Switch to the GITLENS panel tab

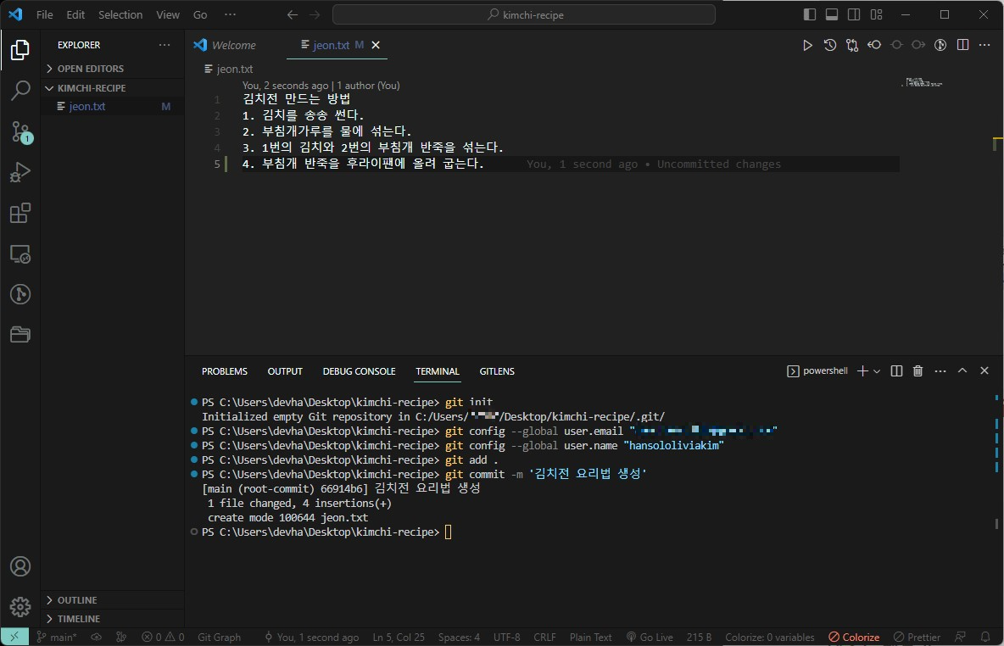tap(497, 371)
